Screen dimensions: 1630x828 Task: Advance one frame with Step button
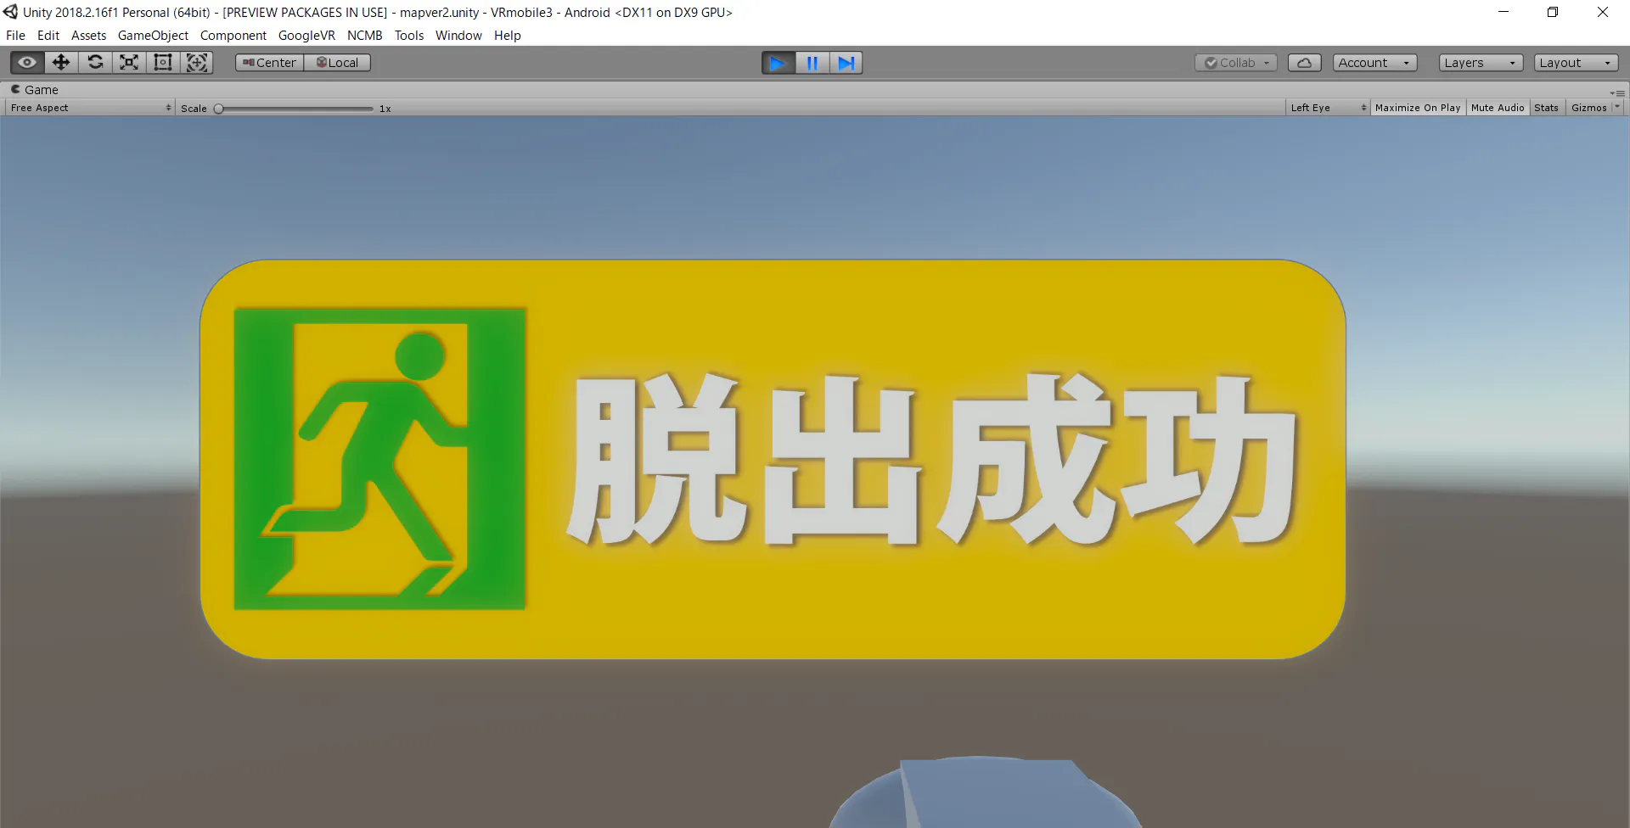click(x=846, y=63)
